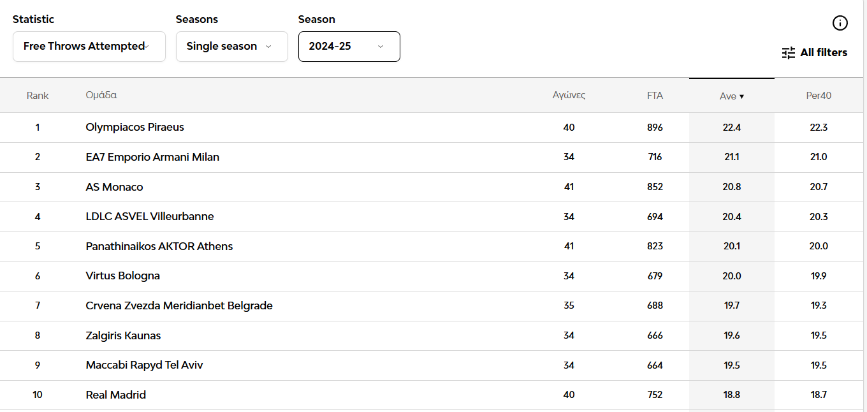
Task: Click the Ave column sort arrow
Action: pos(741,96)
